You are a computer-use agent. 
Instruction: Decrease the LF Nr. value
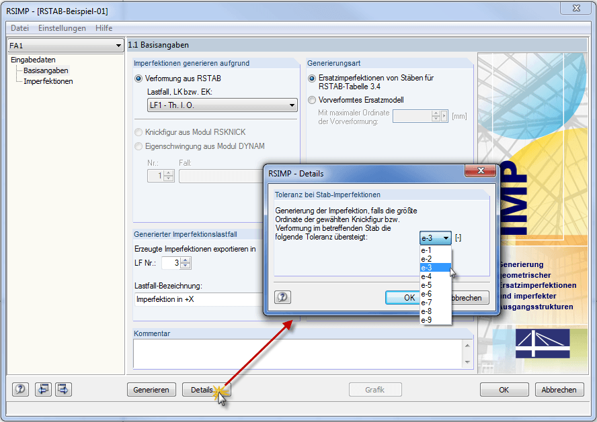click(x=186, y=266)
